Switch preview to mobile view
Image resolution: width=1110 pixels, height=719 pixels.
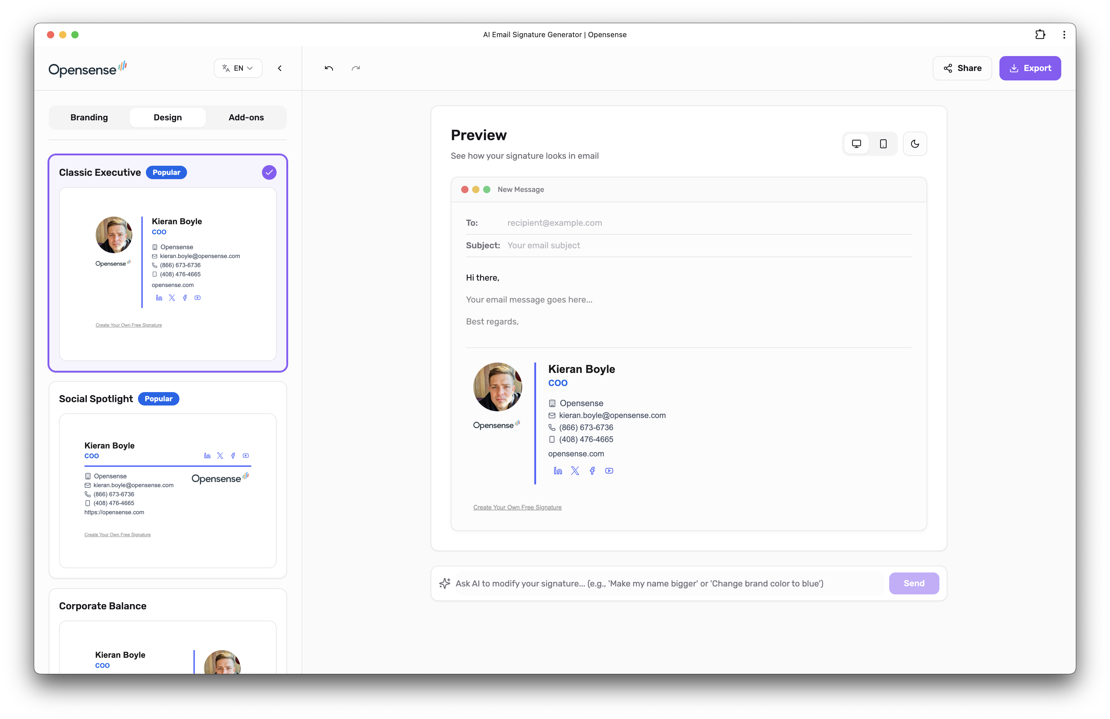[x=883, y=144]
